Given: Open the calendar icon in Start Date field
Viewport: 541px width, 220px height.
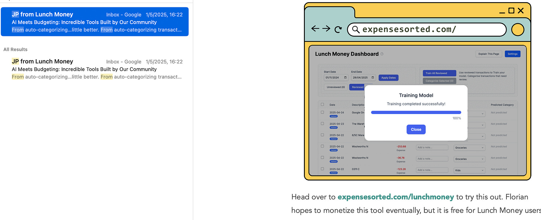Looking at the screenshot, I should 346,78.
